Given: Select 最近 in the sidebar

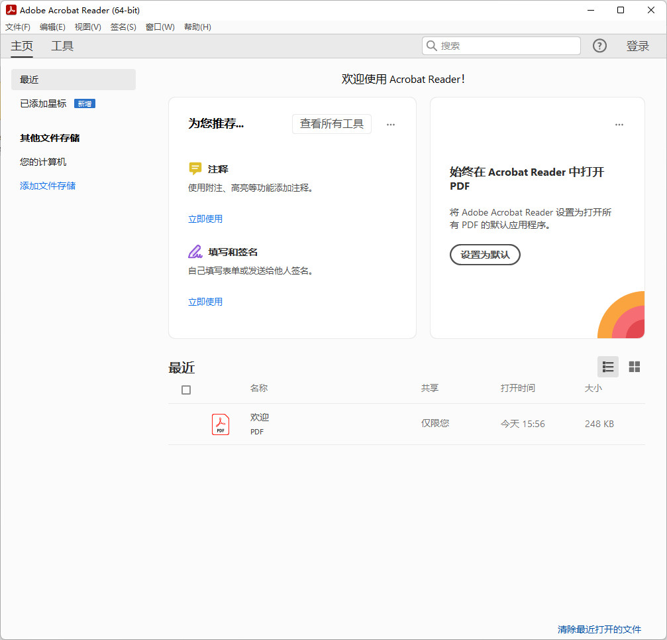Looking at the screenshot, I should 73,80.
